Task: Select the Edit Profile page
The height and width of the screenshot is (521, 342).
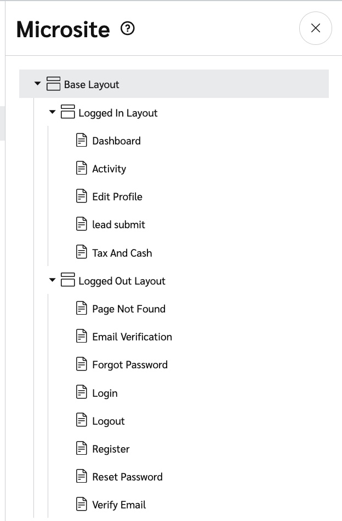Action: [x=117, y=196]
